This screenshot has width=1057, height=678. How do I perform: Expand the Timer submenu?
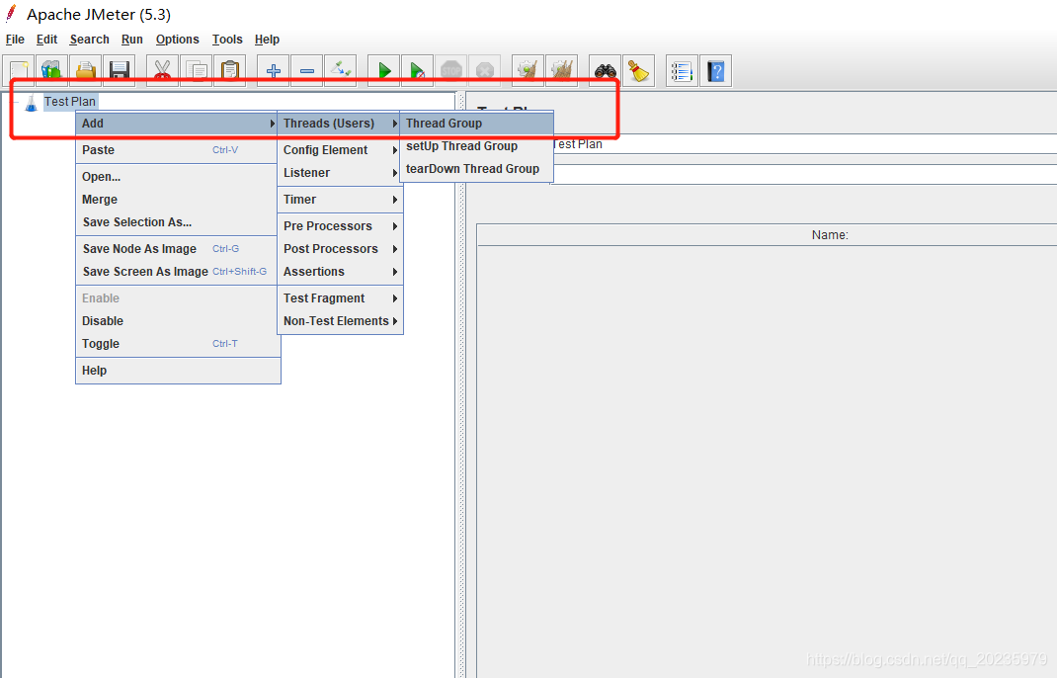(x=340, y=200)
